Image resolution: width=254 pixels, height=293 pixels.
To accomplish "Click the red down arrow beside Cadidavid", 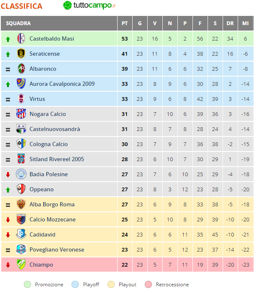I will click(x=8, y=235).
